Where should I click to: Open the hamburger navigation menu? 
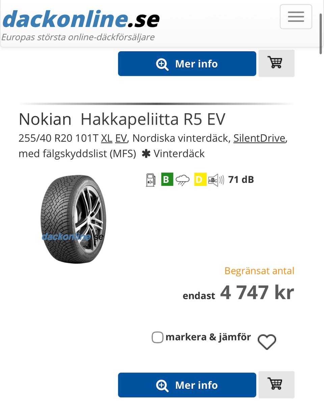[296, 17]
